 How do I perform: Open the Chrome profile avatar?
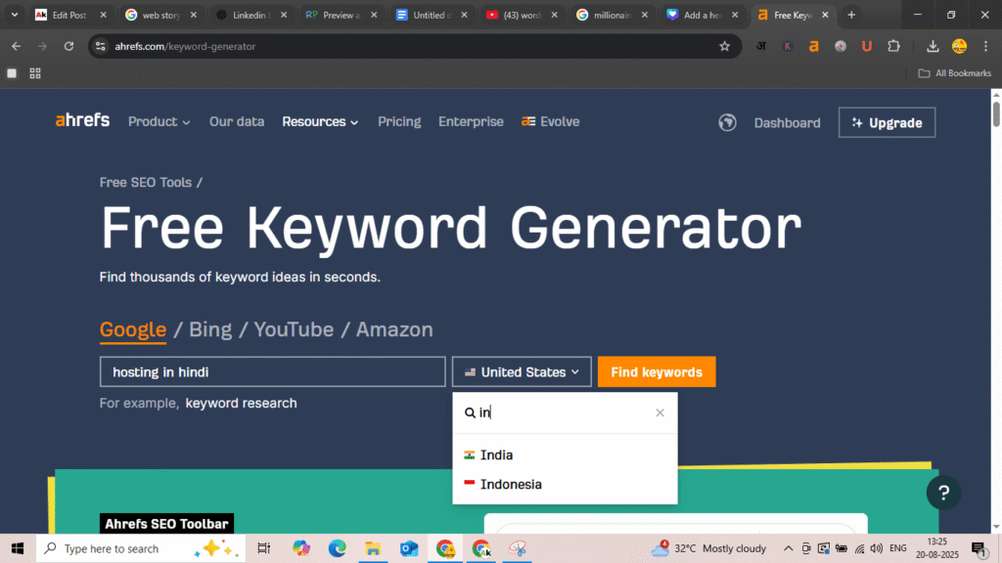pos(959,46)
